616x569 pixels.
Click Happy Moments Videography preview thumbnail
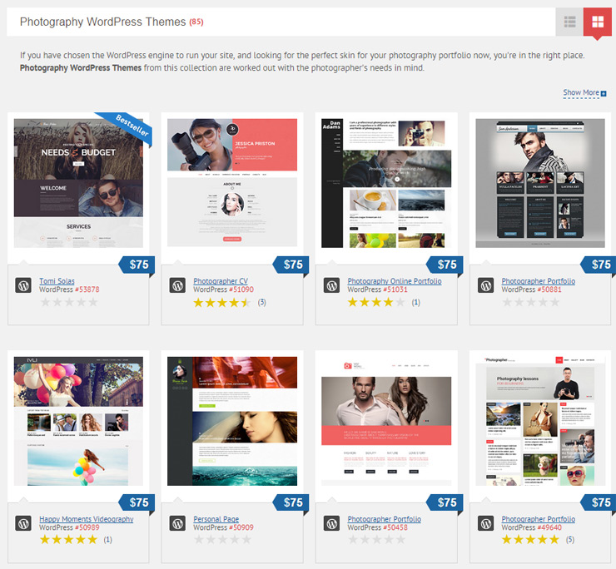coord(78,422)
